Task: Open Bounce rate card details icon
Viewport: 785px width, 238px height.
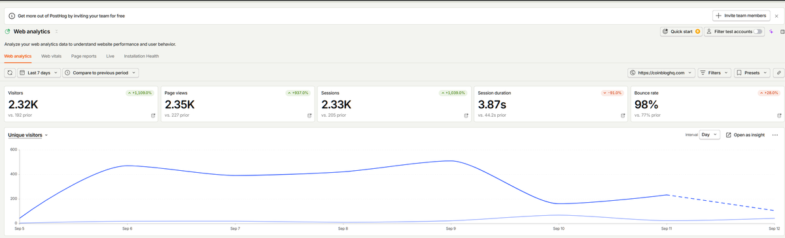Action: click(x=779, y=115)
